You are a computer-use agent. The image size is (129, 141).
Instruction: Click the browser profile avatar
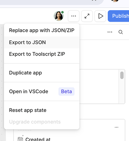click(x=115, y=1)
